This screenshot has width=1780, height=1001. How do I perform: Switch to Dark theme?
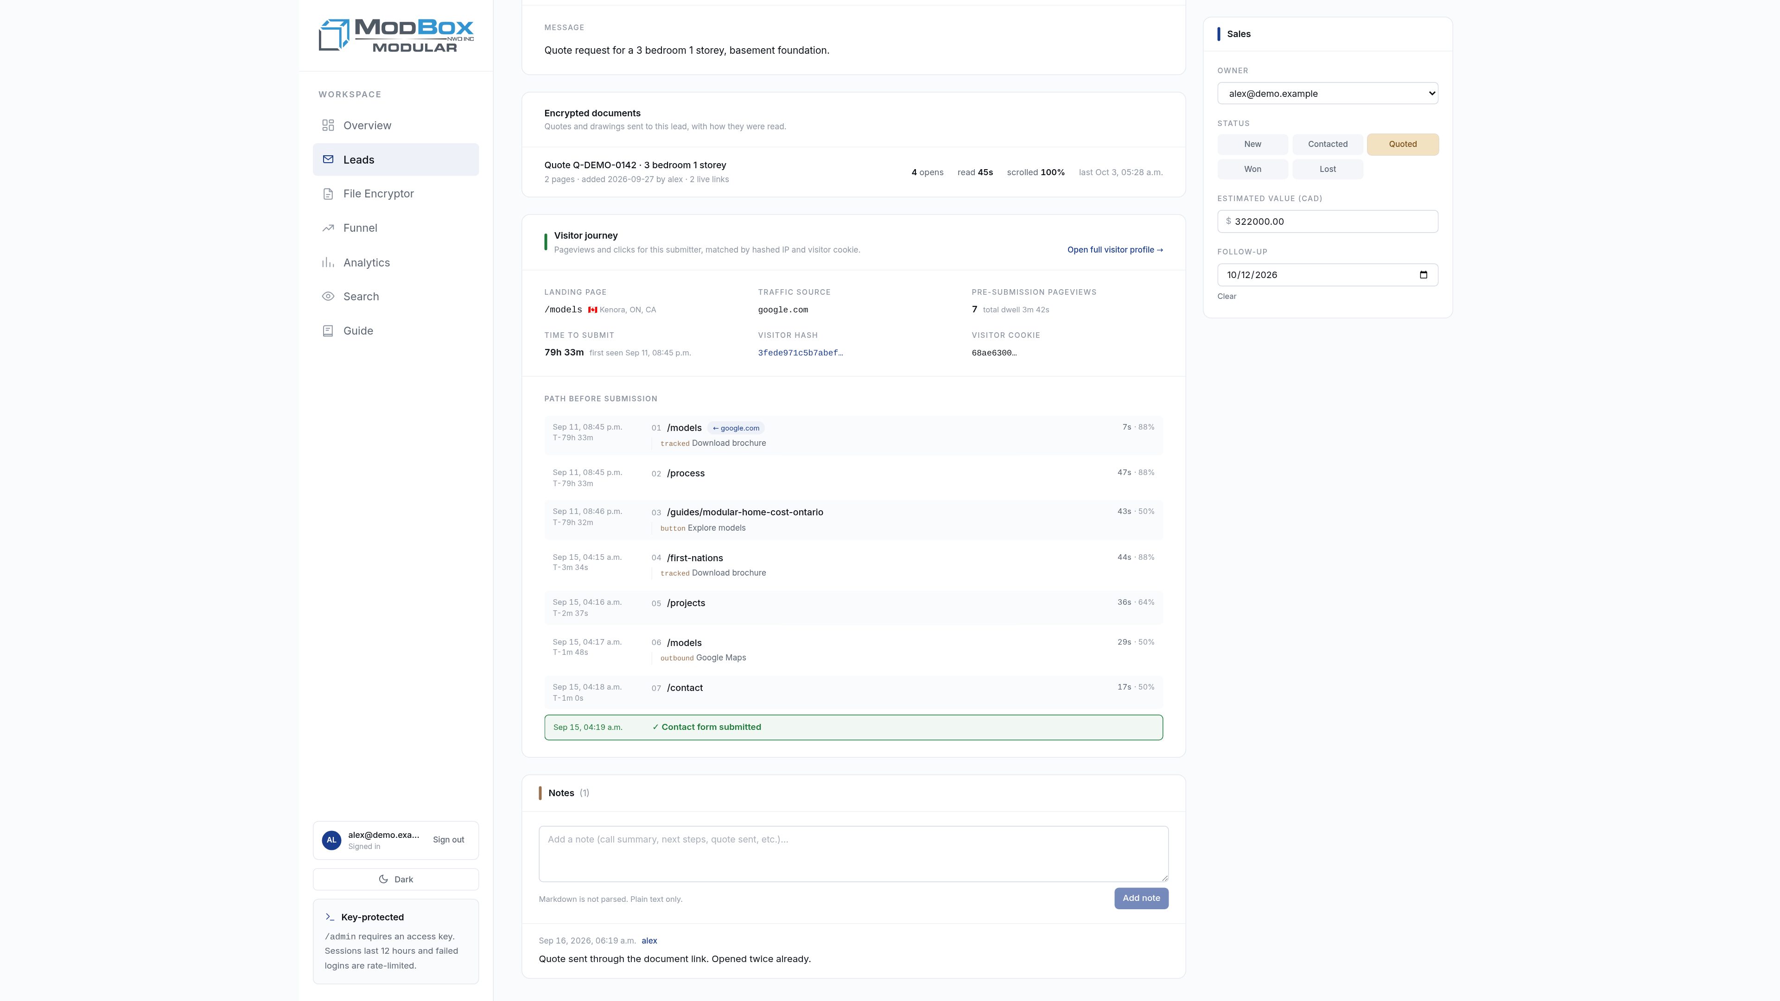pos(395,880)
